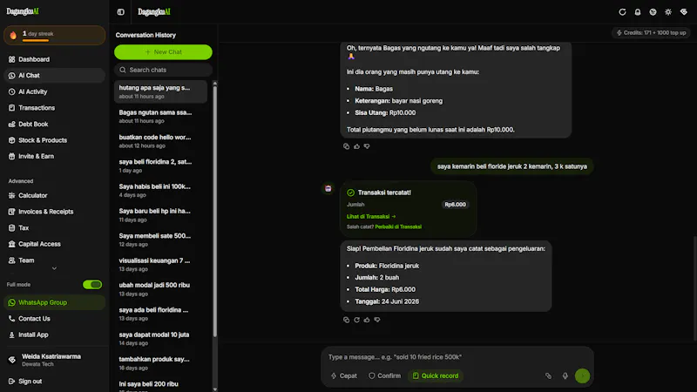Open chat 'visualisasi keuangan 7 ...'
Image resolution: width=697 pixels, height=392 pixels.
pos(160,265)
